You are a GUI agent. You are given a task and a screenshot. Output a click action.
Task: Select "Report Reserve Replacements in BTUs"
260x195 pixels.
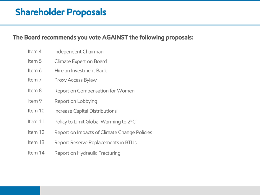pyautogui.click(x=95, y=142)
